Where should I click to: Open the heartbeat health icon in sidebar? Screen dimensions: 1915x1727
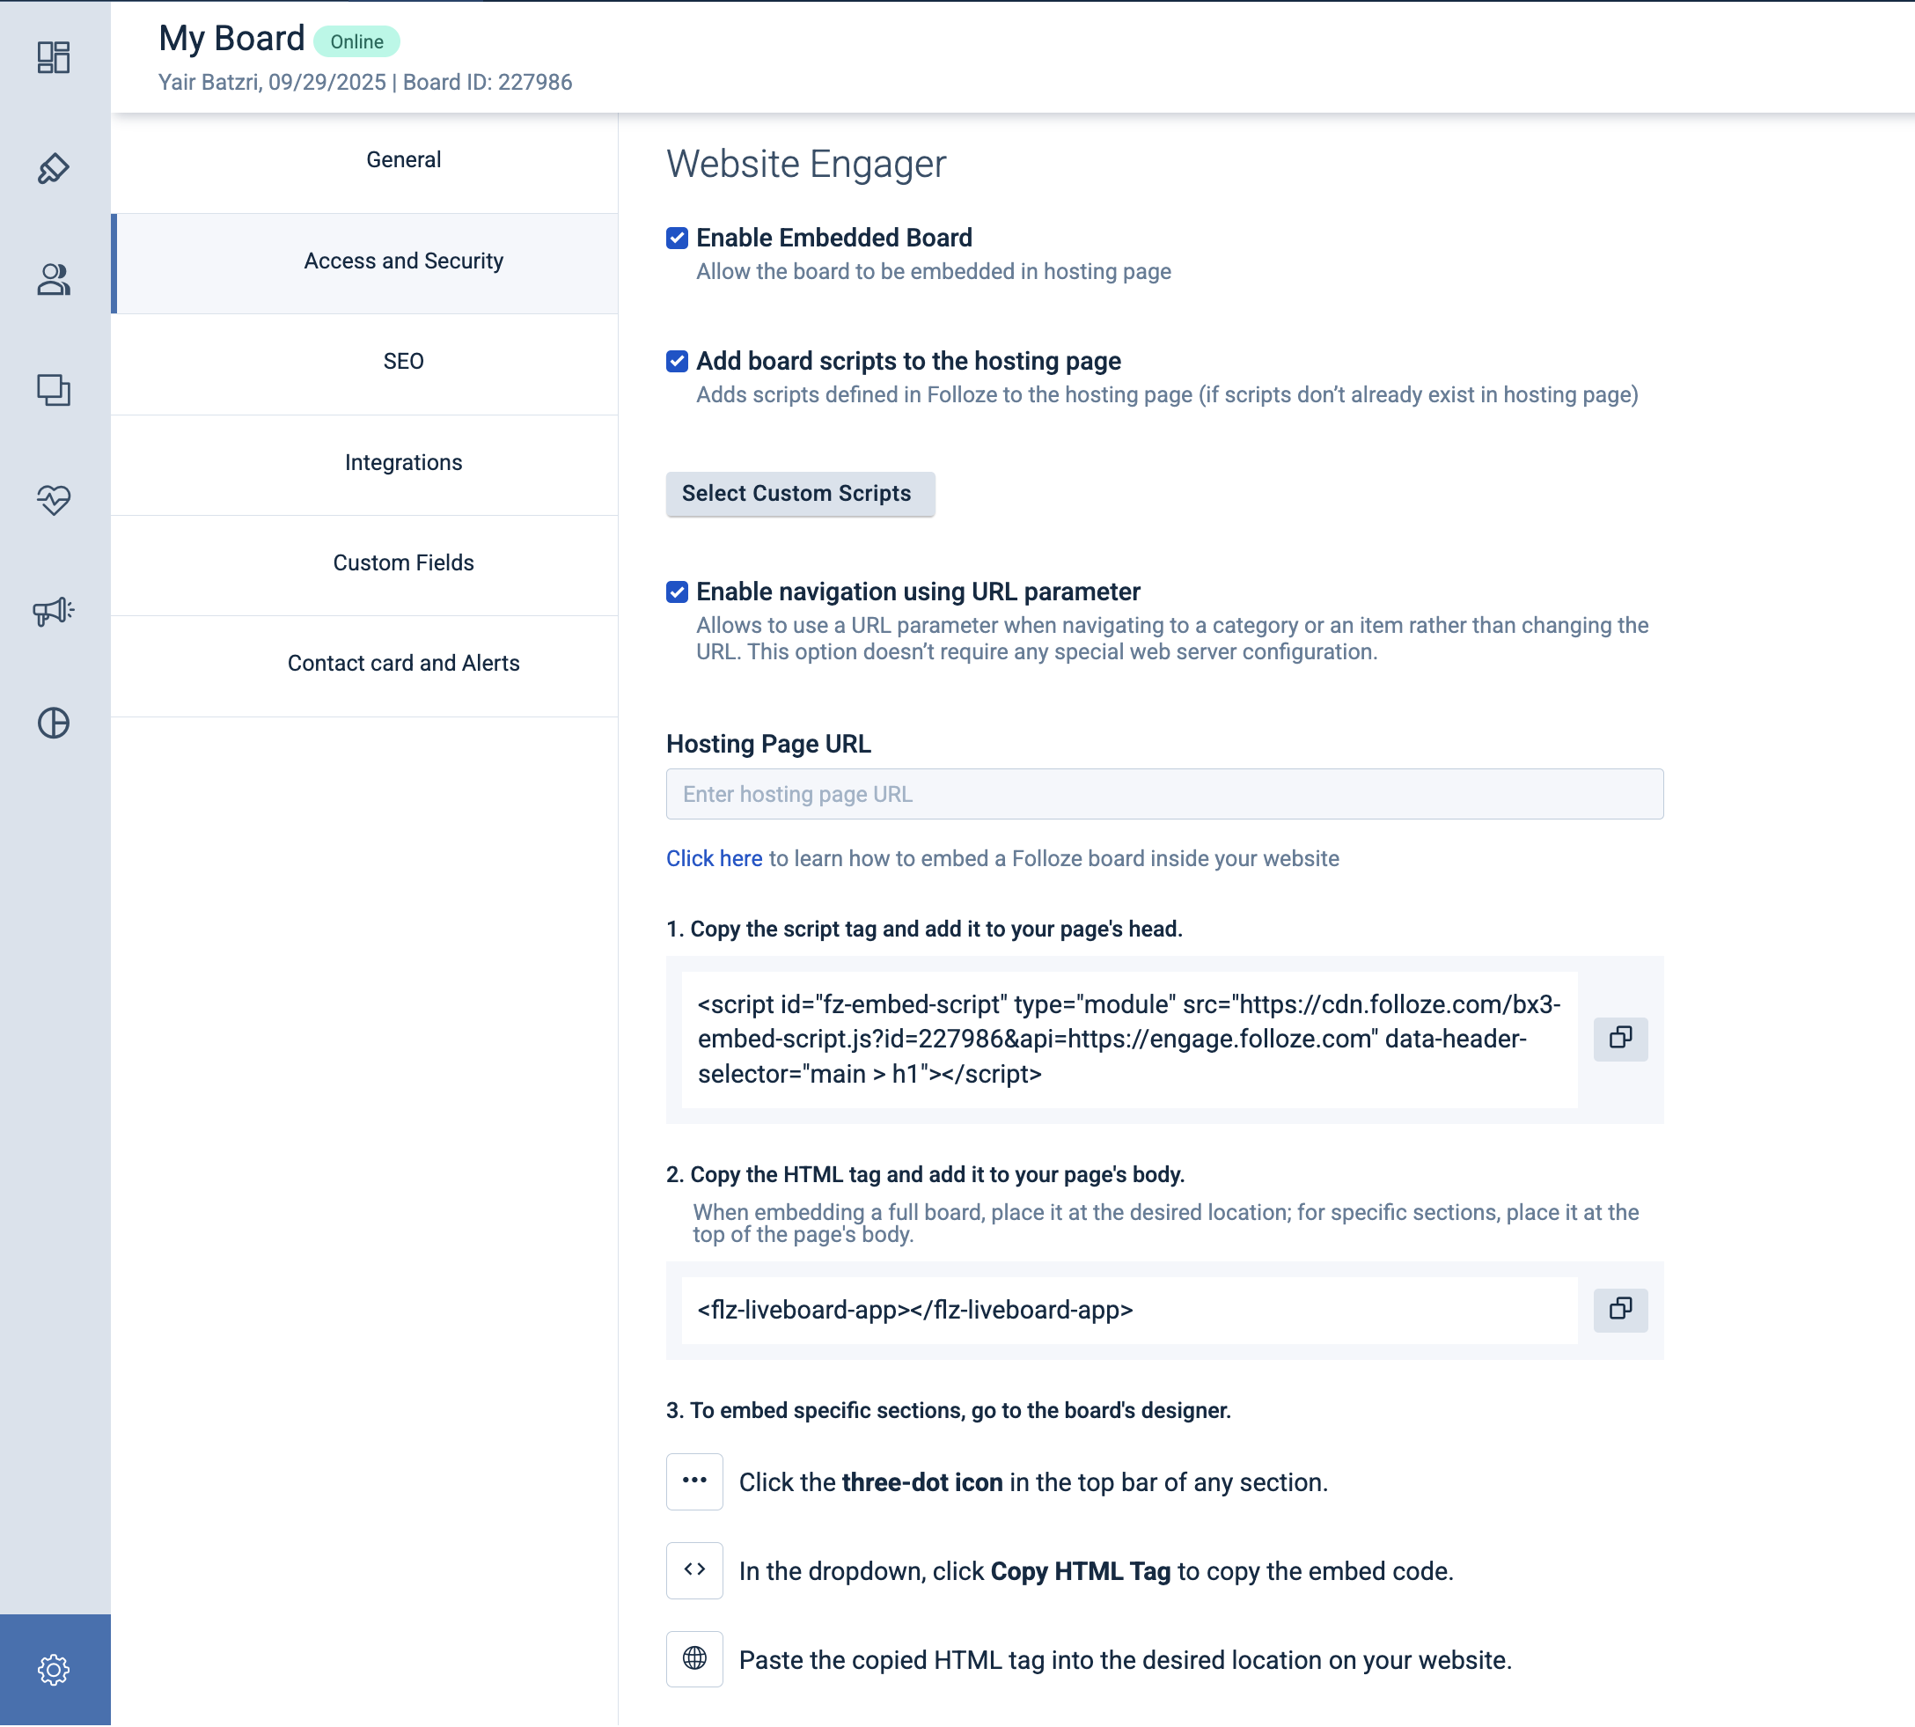[54, 500]
